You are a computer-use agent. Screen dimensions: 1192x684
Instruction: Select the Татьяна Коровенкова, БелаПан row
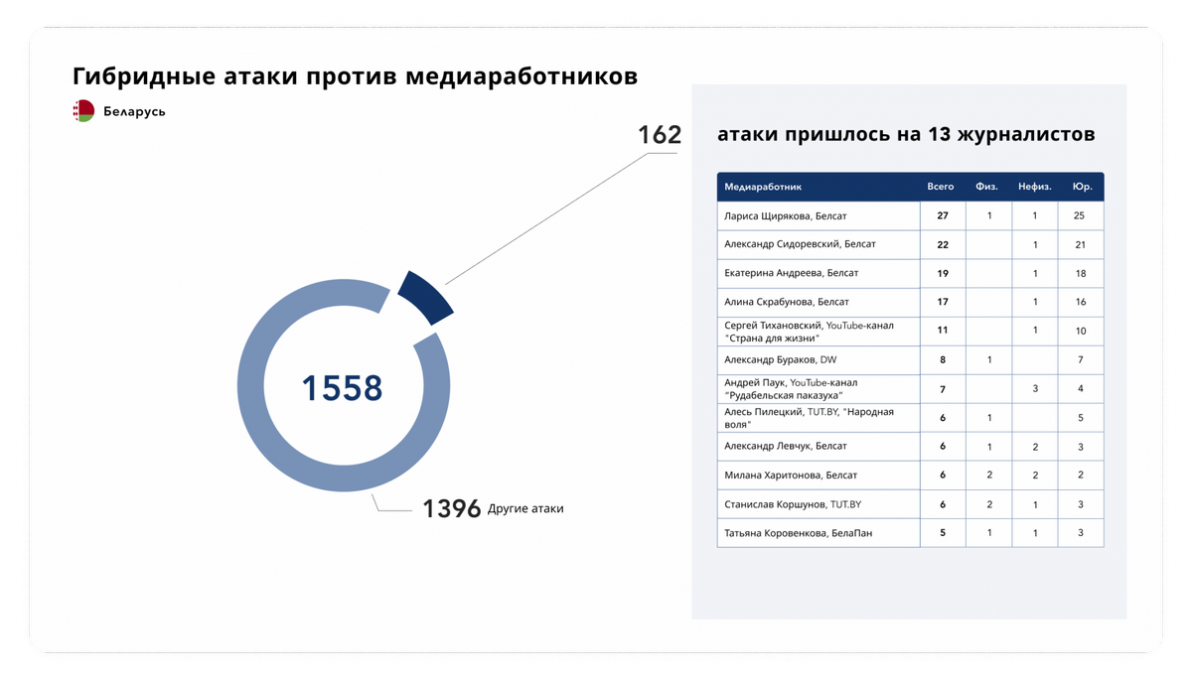pos(799,533)
